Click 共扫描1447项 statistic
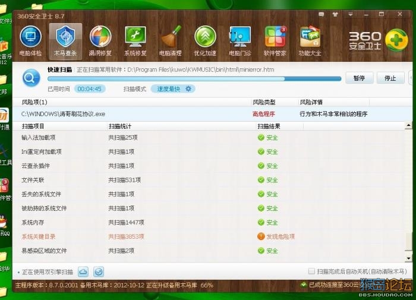 (126, 223)
